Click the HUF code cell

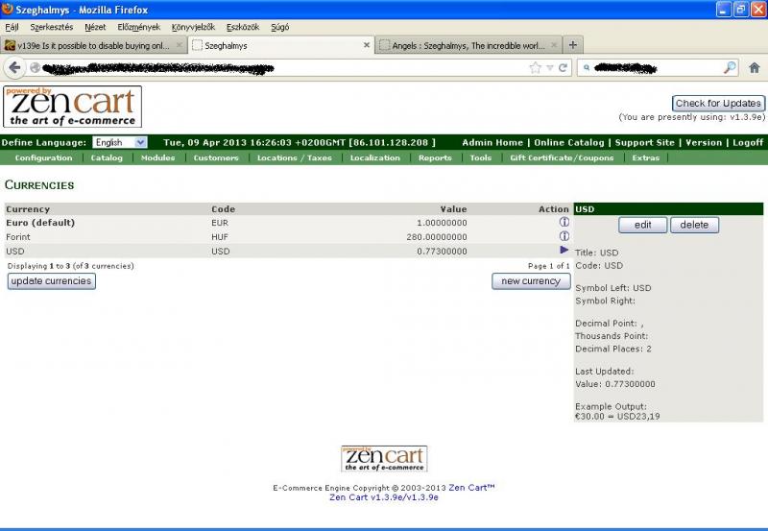click(220, 236)
